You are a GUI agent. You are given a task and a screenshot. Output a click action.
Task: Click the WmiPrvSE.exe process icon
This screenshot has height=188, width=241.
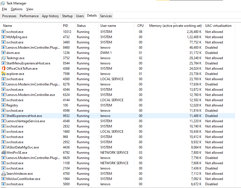pyautogui.click(x=4, y=153)
